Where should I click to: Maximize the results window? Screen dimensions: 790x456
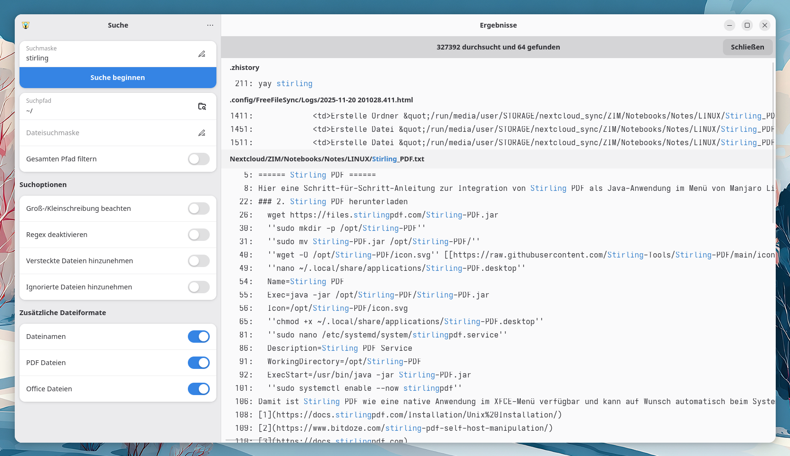pos(747,25)
